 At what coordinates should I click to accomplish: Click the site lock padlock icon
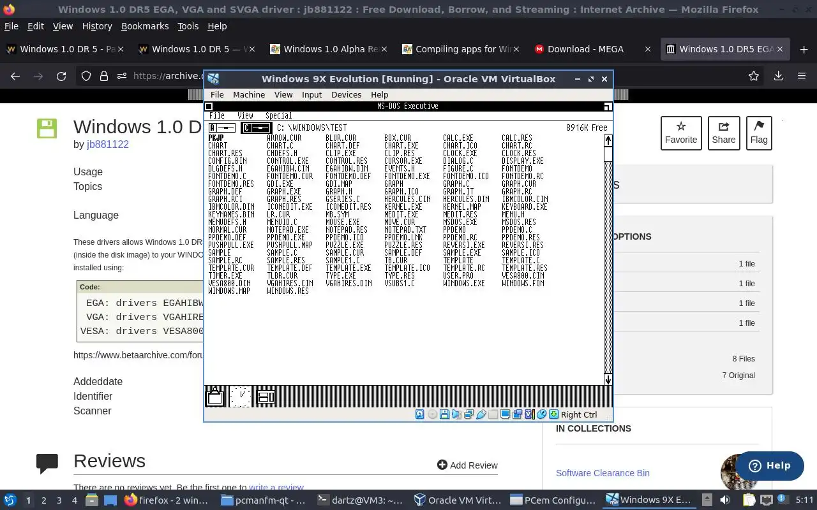click(x=104, y=76)
